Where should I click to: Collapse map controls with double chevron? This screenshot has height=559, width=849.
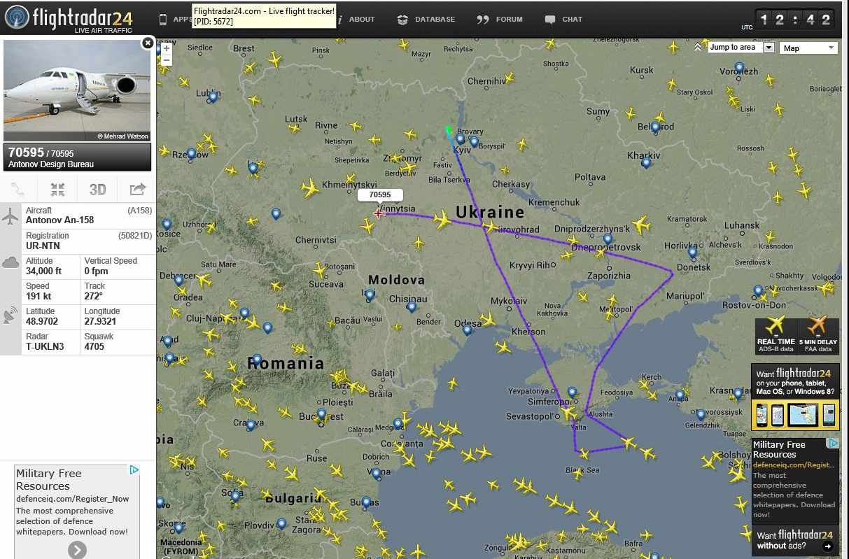click(x=698, y=48)
